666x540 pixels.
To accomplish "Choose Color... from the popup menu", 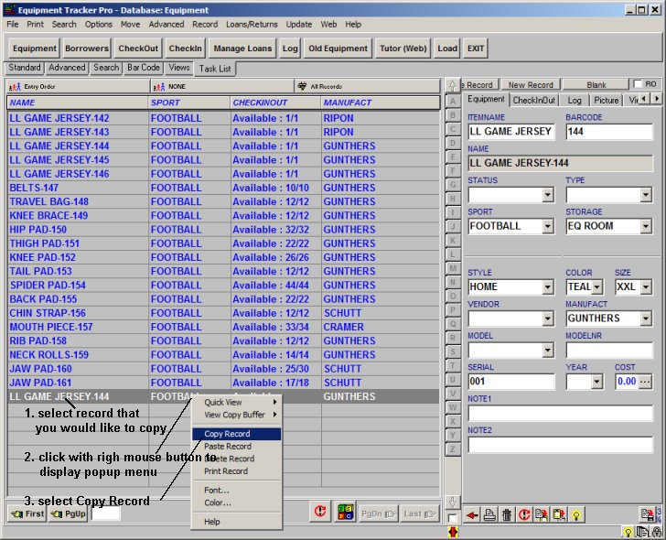I will pyautogui.click(x=217, y=502).
